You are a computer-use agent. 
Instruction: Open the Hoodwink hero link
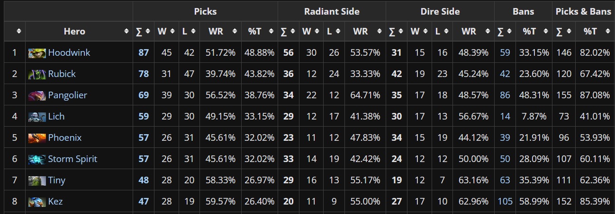(x=69, y=52)
